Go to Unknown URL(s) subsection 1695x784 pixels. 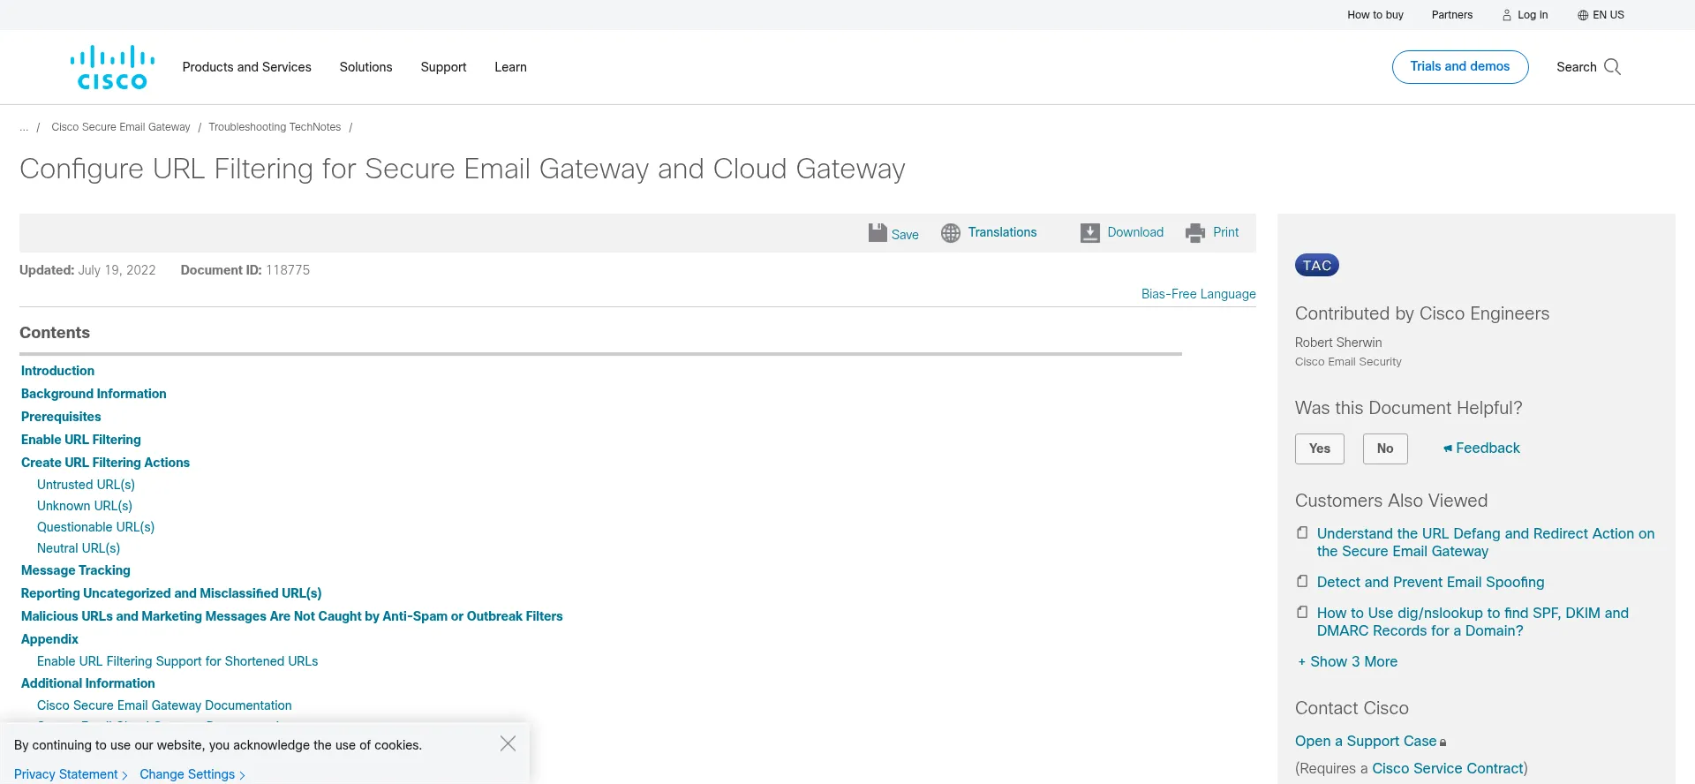coord(85,506)
